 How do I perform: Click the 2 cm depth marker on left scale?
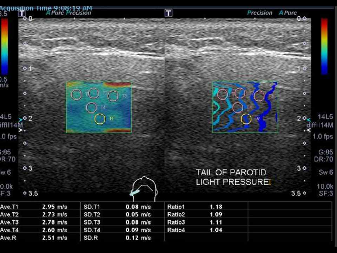(x=27, y=118)
